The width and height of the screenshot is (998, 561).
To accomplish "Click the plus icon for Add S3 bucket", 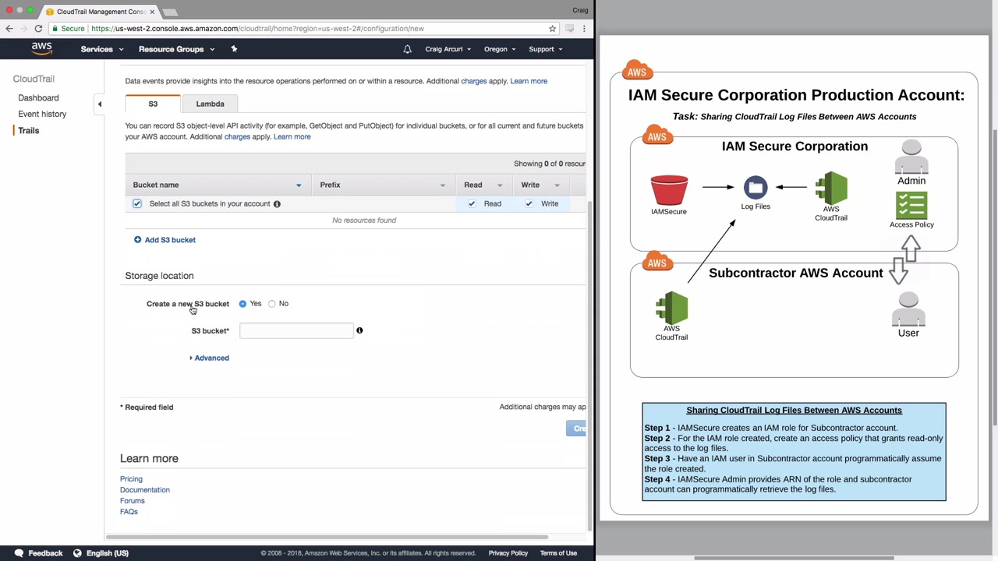I will [x=137, y=240].
